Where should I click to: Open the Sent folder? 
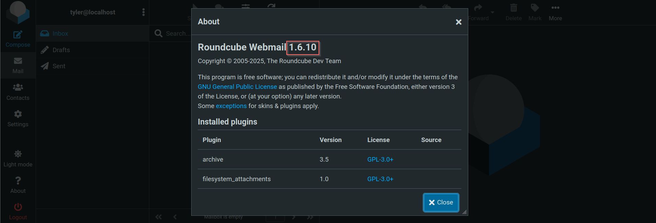pos(59,66)
